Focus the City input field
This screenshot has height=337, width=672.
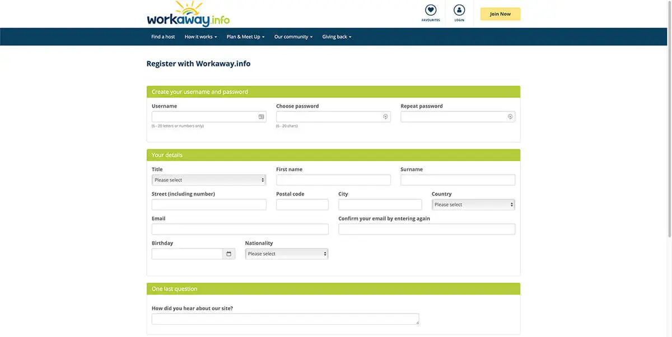[380, 205]
